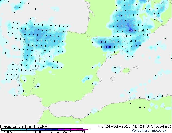The height and width of the screenshot is (133, 172).
Task: Click the '21' precipitation value on map
Action: [x=130, y=31]
